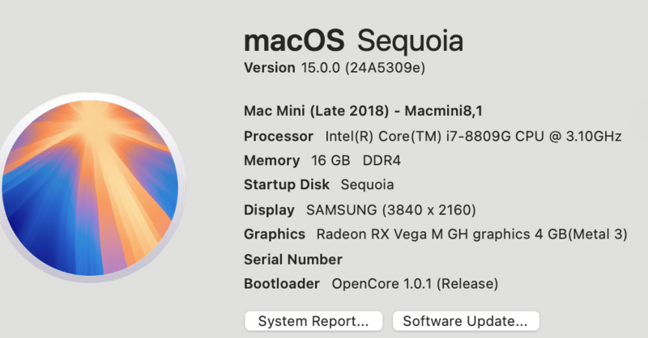
Task: Click the SAMSUNG (3840 x 2160) display value
Action: click(x=390, y=210)
